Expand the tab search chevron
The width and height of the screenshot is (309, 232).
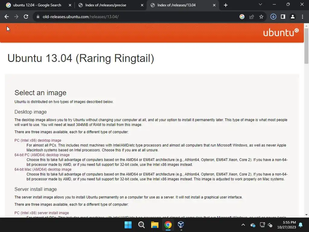pyautogui.click(x=260, y=4)
